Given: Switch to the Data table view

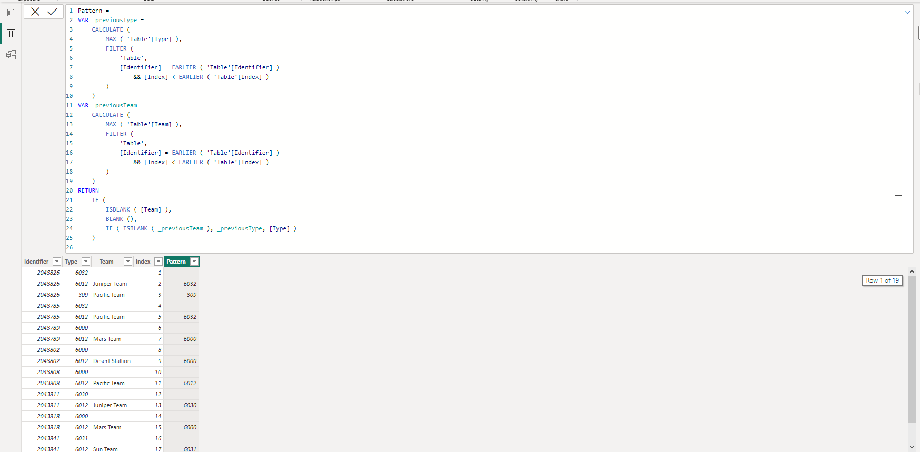Looking at the screenshot, I should coord(11,34).
